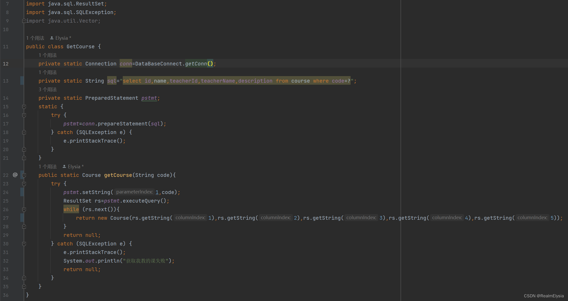Image resolution: width=568 pixels, height=301 pixels.
Task: Collapse the getCourse method fold marker
Action: pos(24,175)
